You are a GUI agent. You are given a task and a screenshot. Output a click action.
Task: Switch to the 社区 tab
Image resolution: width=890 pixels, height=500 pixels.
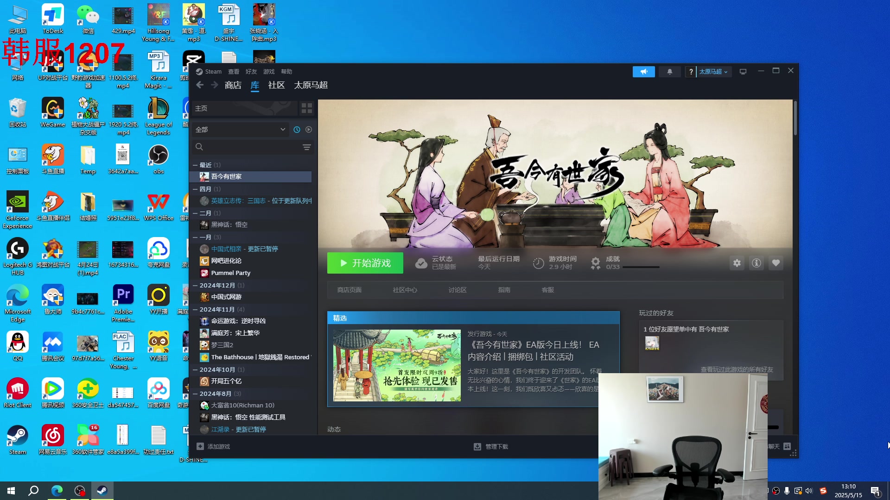(276, 85)
